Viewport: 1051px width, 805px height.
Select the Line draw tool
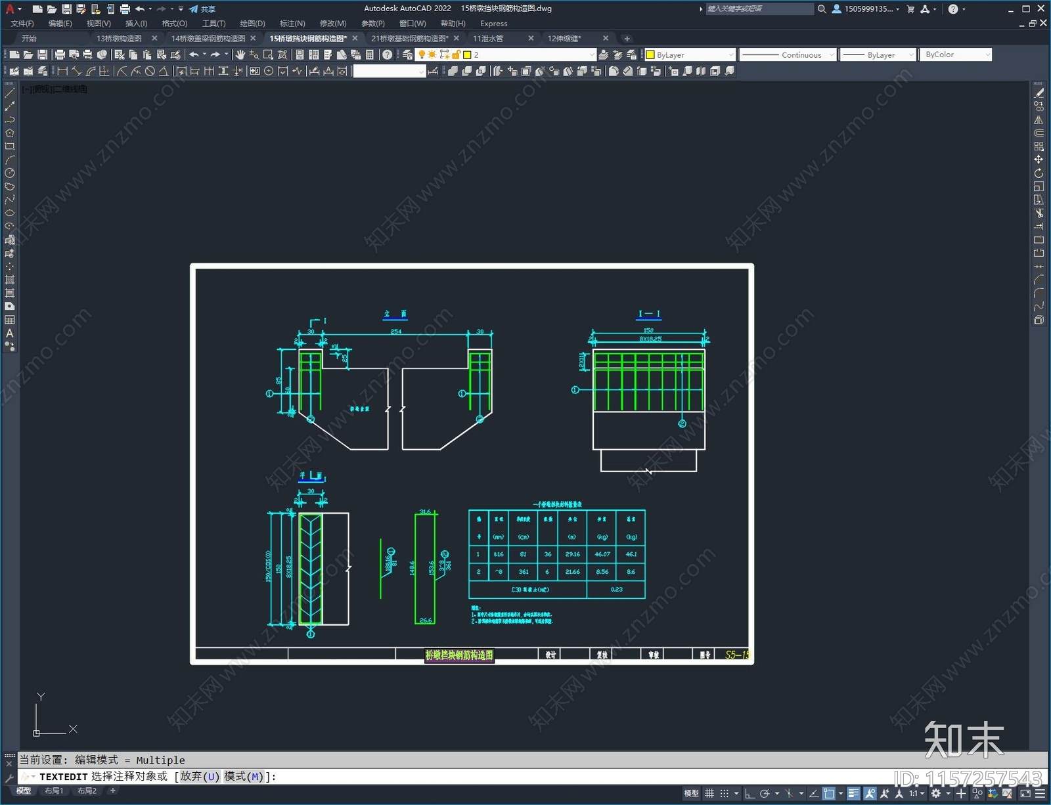point(10,93)
